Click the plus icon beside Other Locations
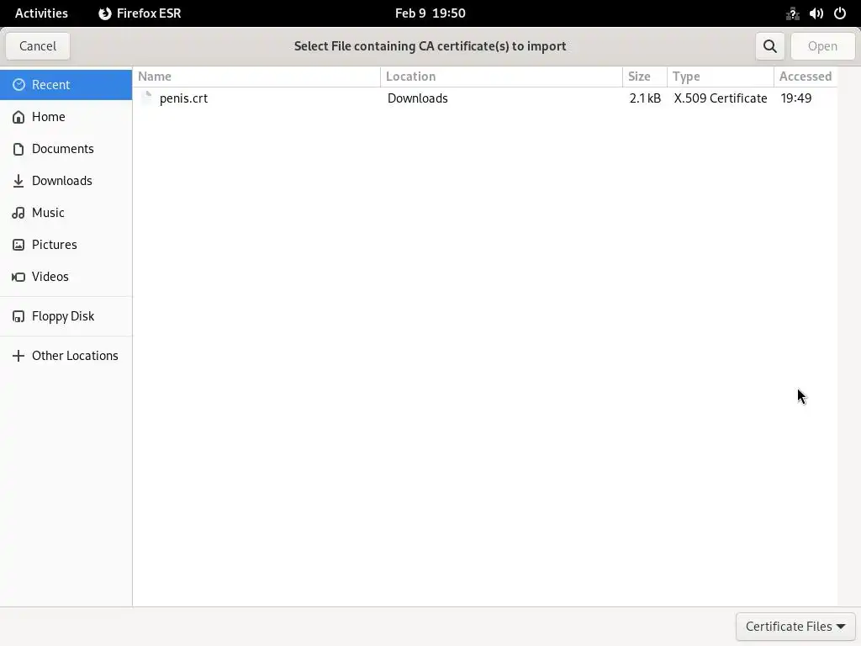Screen dimensions: 861x646 click(18, 356)
